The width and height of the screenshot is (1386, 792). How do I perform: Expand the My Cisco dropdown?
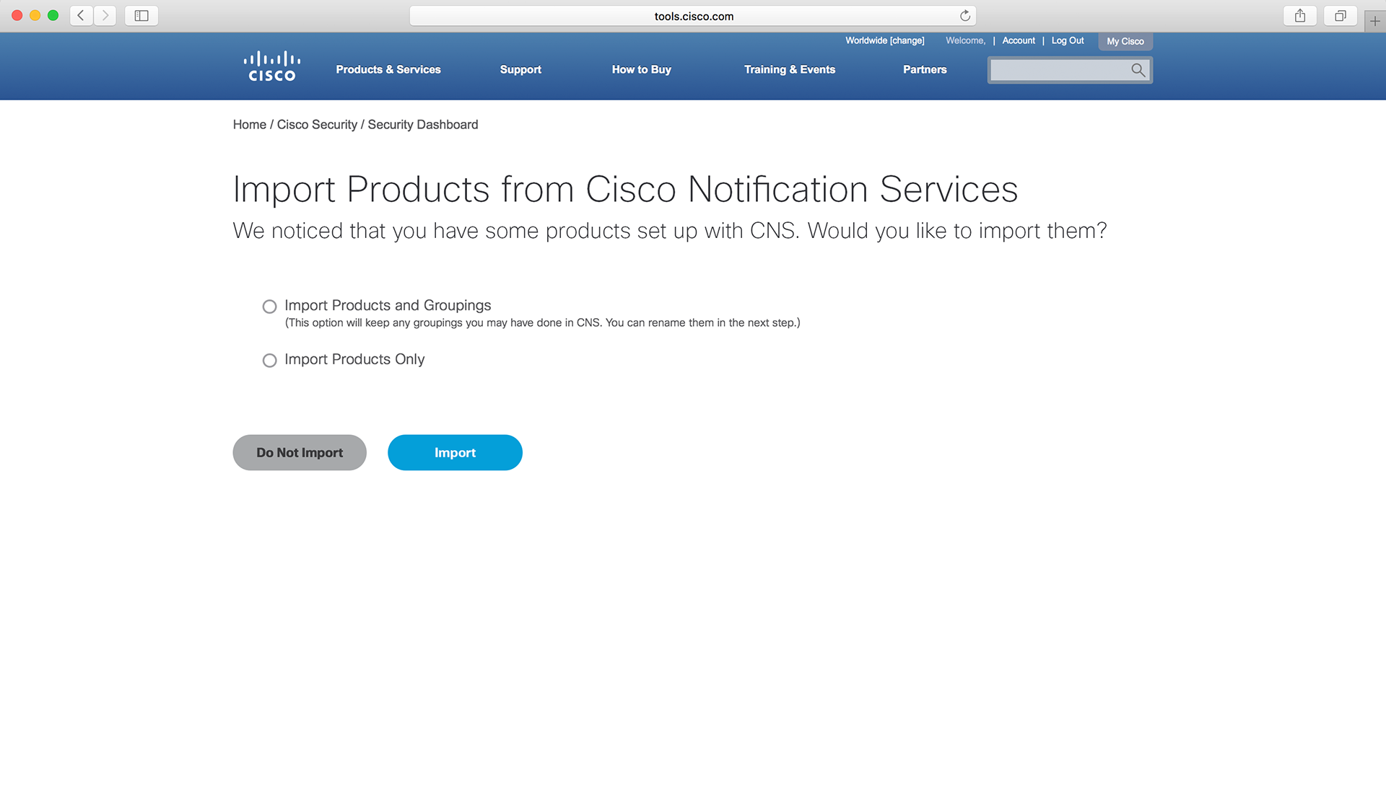pos(1125,41)
